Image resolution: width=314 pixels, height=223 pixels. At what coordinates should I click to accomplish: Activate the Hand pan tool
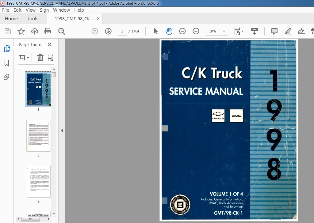click(x=169, y=31)
